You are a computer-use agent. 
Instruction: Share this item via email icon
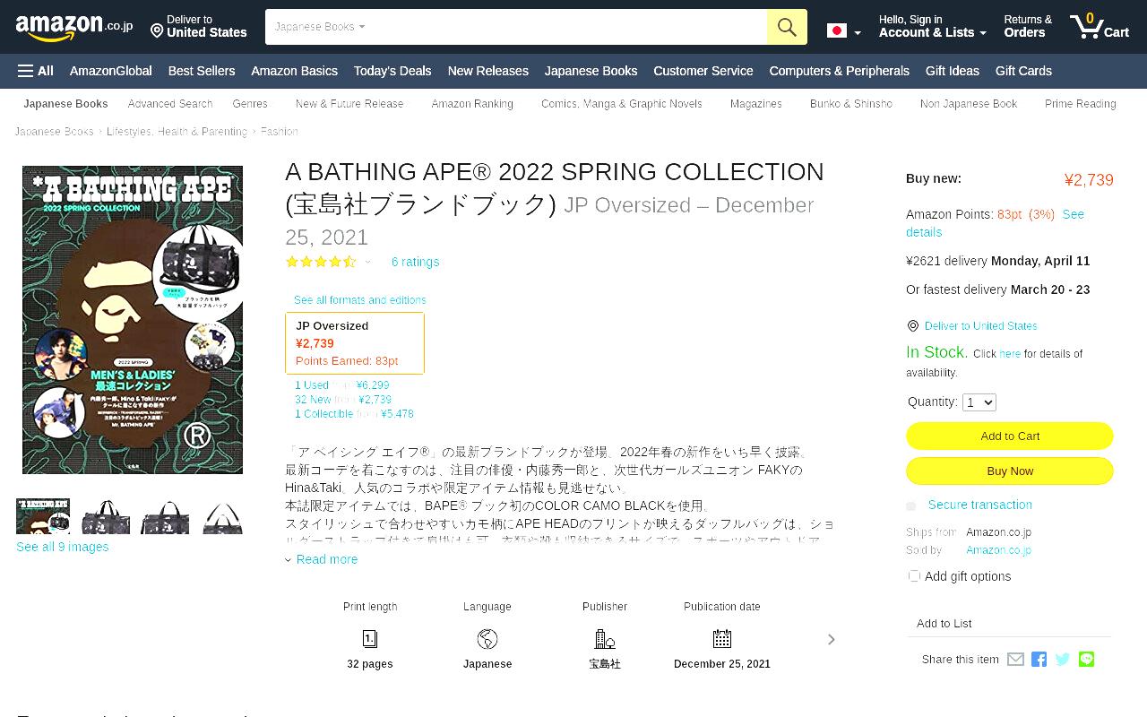(x=1015, y=660)
